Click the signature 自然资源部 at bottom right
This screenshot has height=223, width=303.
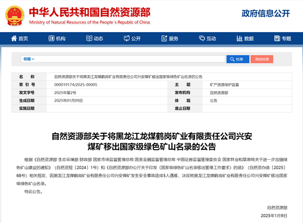[277, 207]
